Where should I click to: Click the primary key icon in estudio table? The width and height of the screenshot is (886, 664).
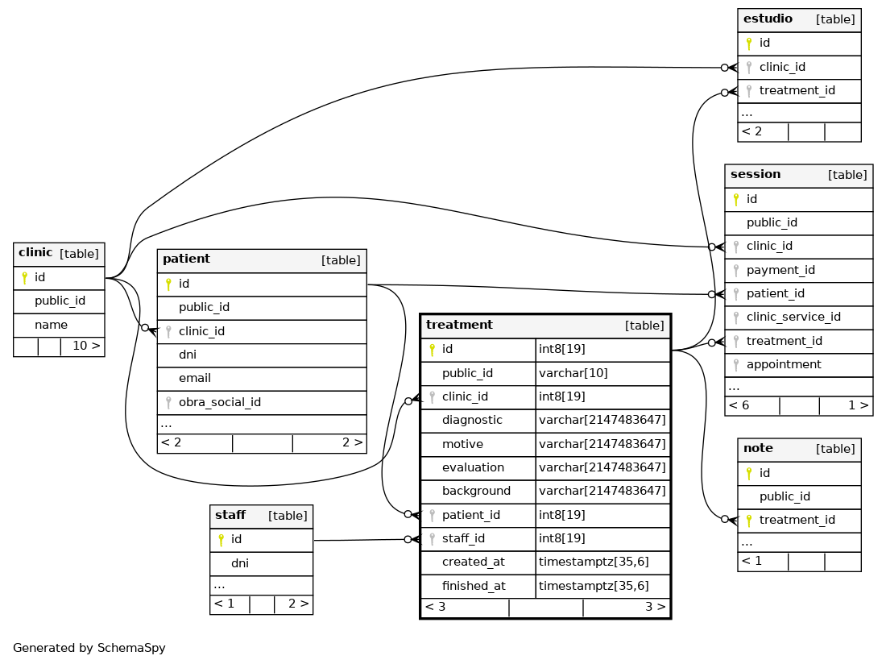[749, 44]
